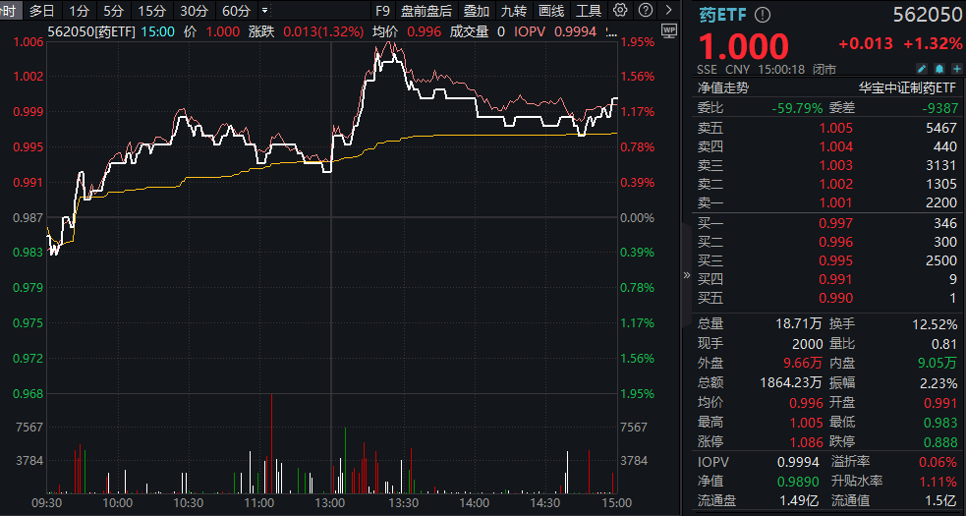Click 买五 price 0.990

point(836,299)
